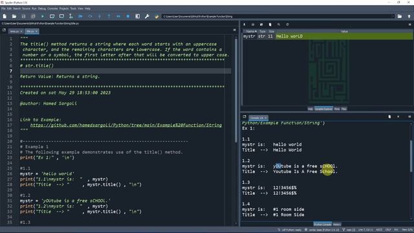Click Browse tabs icon in editor
This screenshot has width=414, height=233.
tap(4, 30)
